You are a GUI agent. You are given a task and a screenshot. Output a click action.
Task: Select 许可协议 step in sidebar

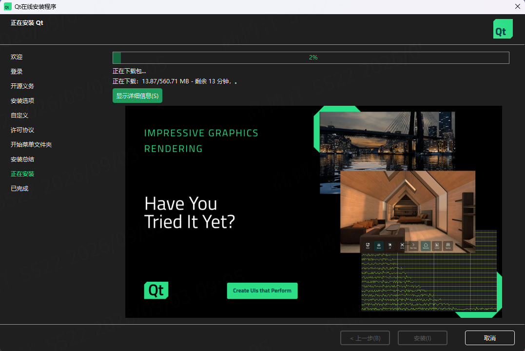coord(22,130)
